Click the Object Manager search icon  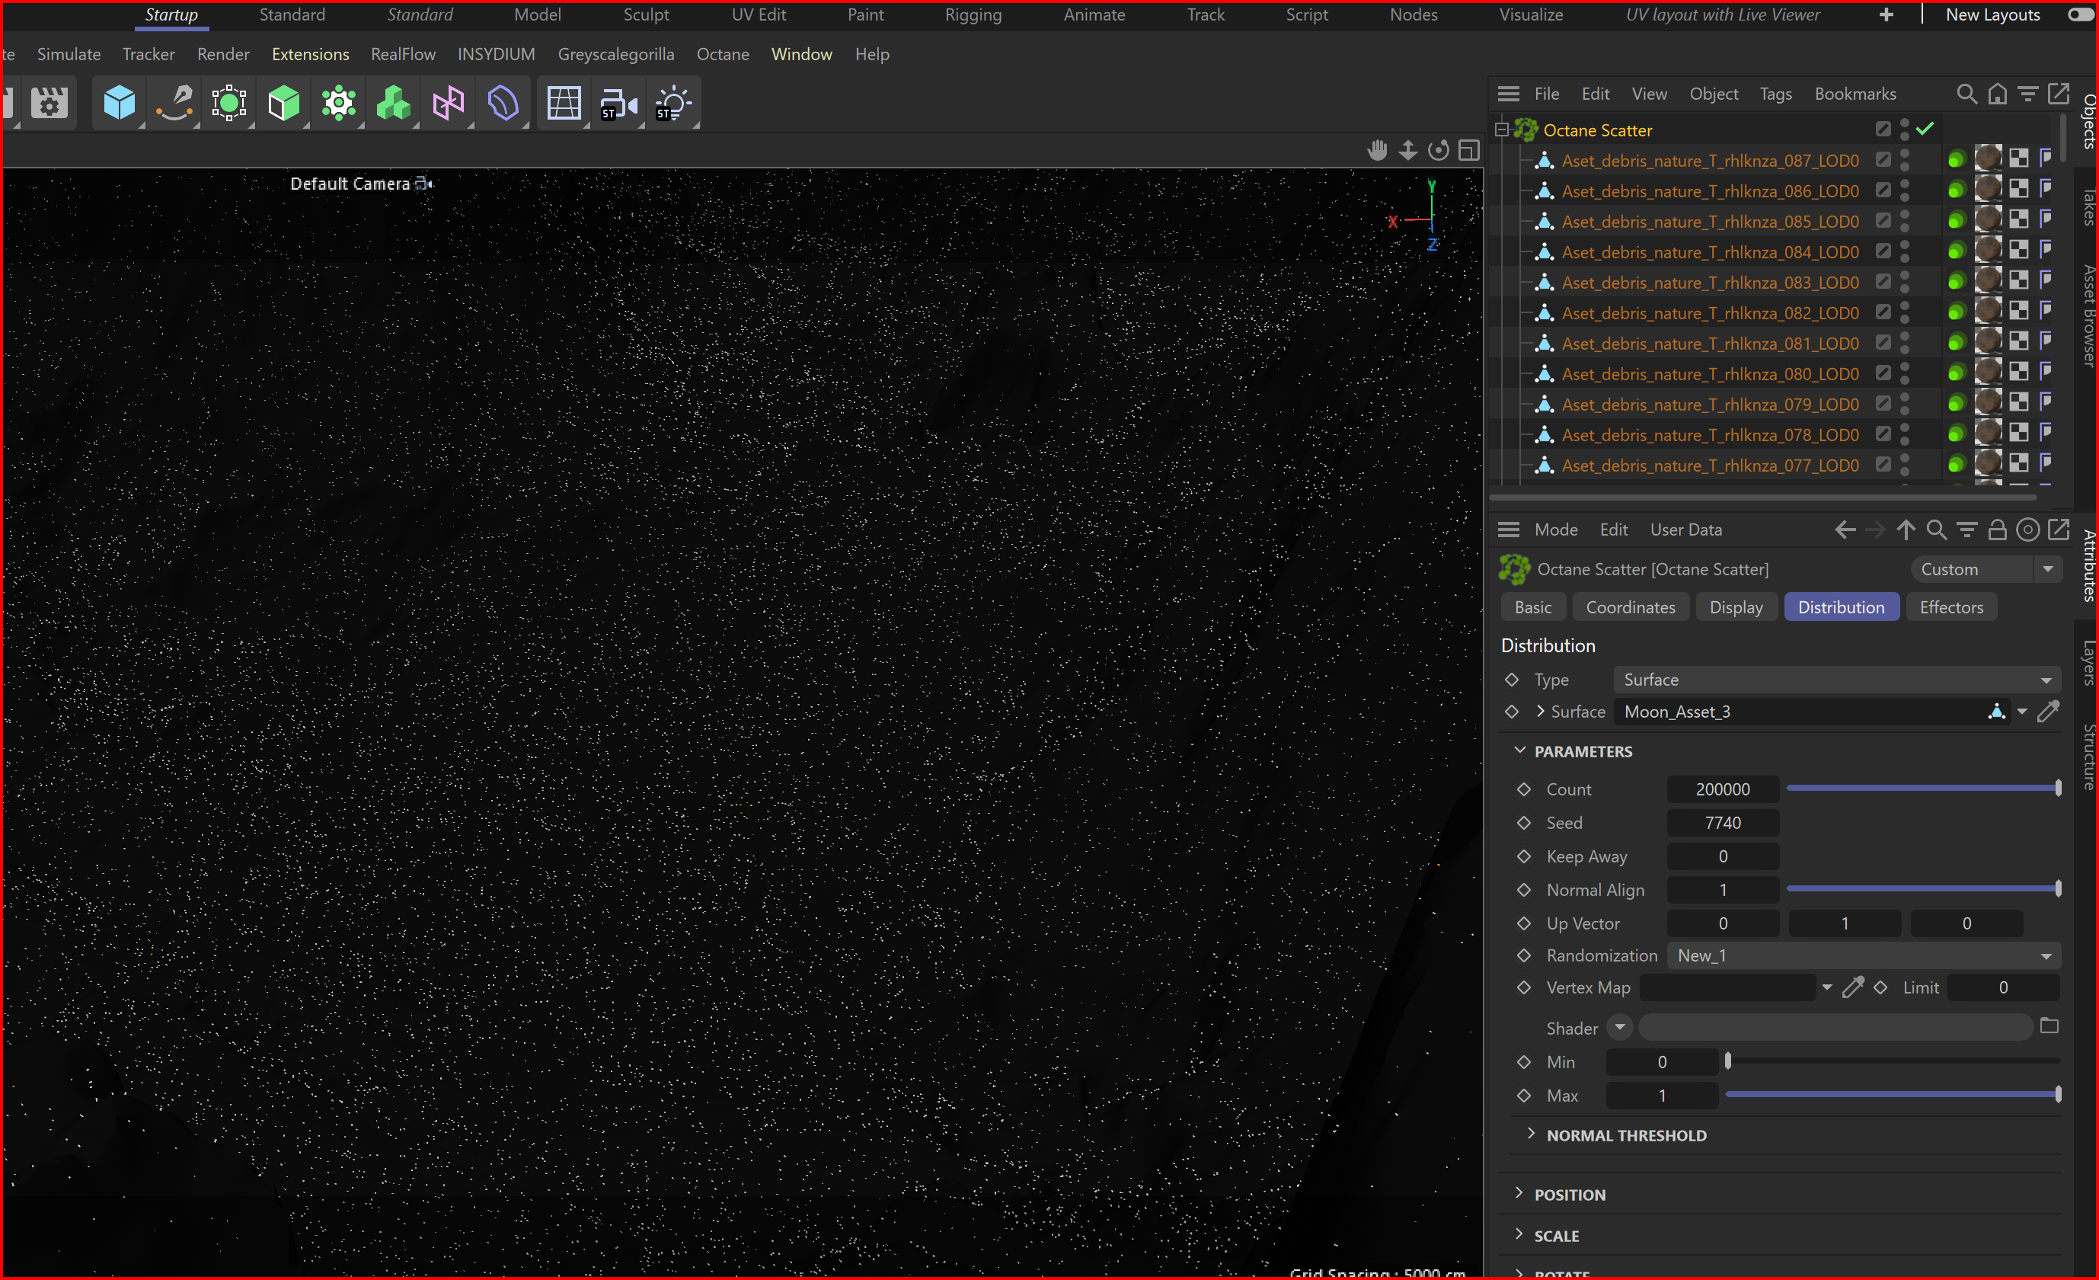[x=1966, y=94]
